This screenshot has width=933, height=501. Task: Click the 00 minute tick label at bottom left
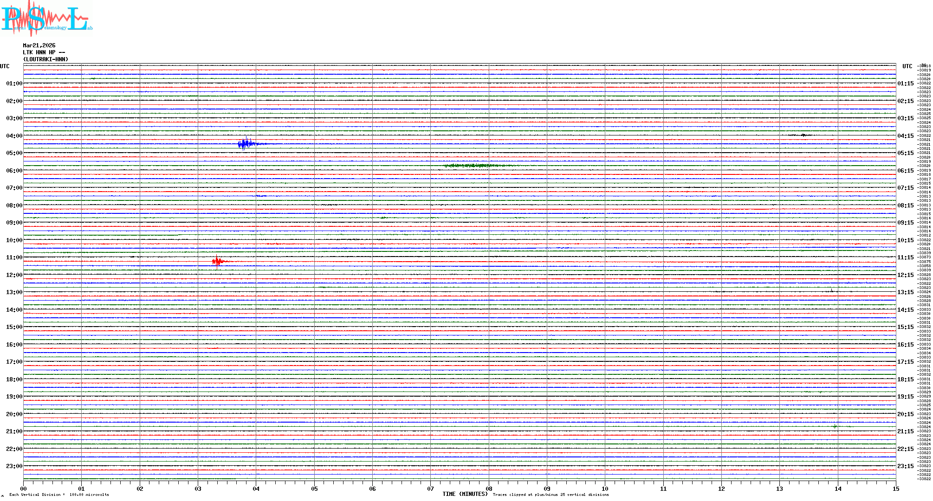24,488
